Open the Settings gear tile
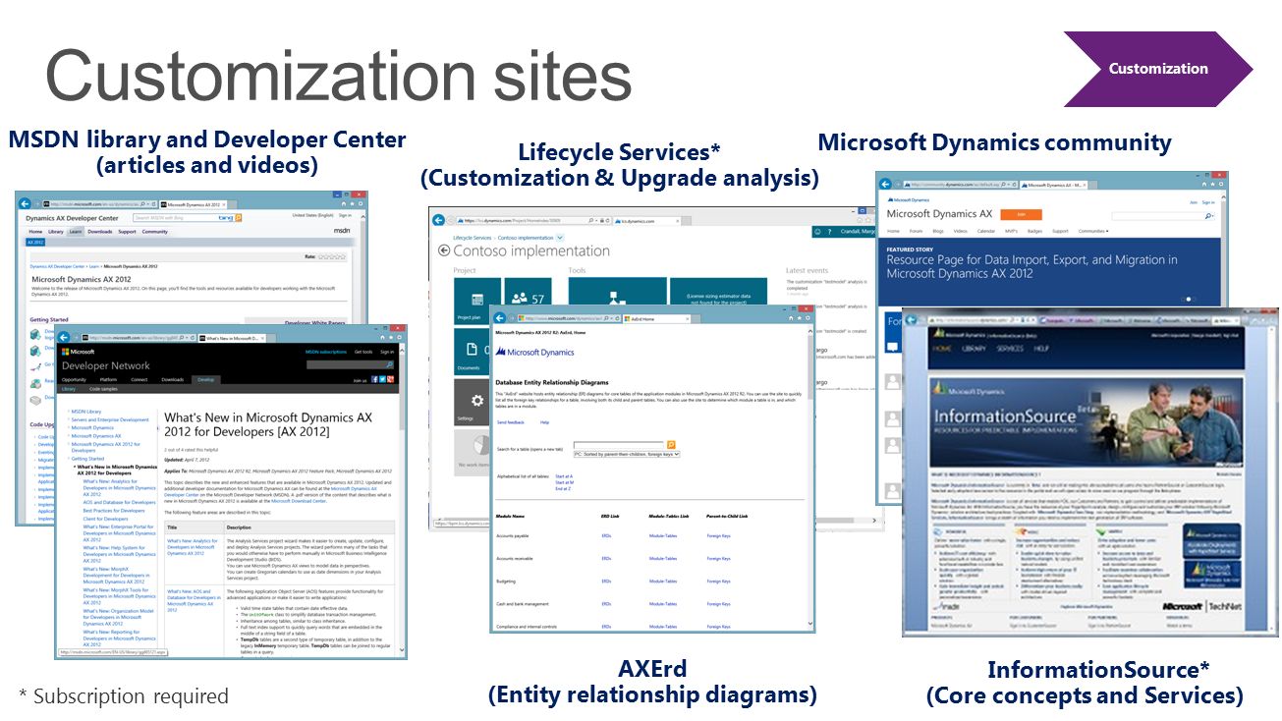Viewport: 1282px width, 721px height. pyautogui.click(x=472, y=402)
